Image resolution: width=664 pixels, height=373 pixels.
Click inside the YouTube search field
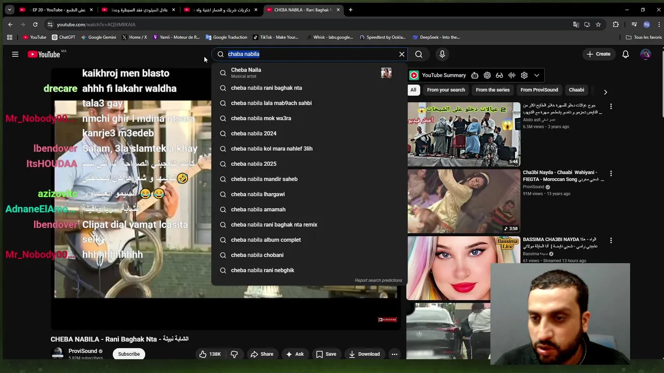click(x=310, y=54)
